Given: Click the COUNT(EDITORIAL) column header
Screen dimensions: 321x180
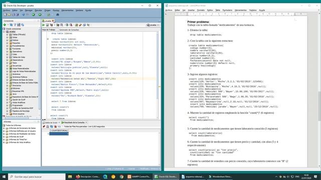Looking at the screenshot, I should pos(59,130).
